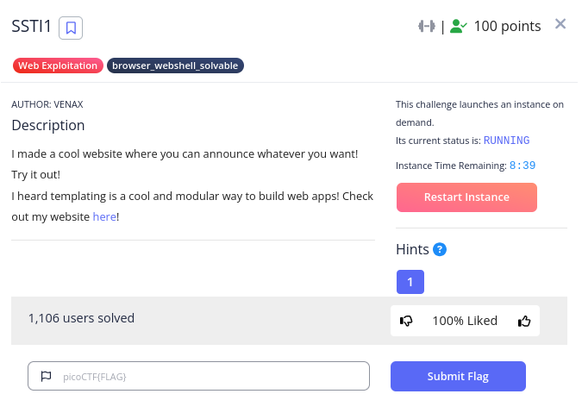This screenshot has height=419, width=582.
Task: Click the solved user checkmark icon
Action: (x=459, y=26)
